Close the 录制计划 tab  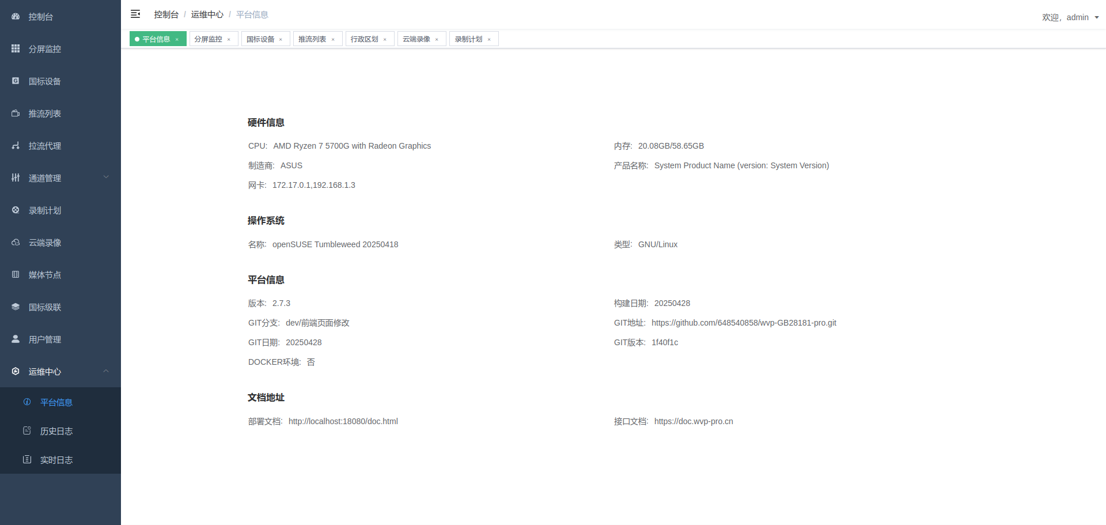[489, 40]
